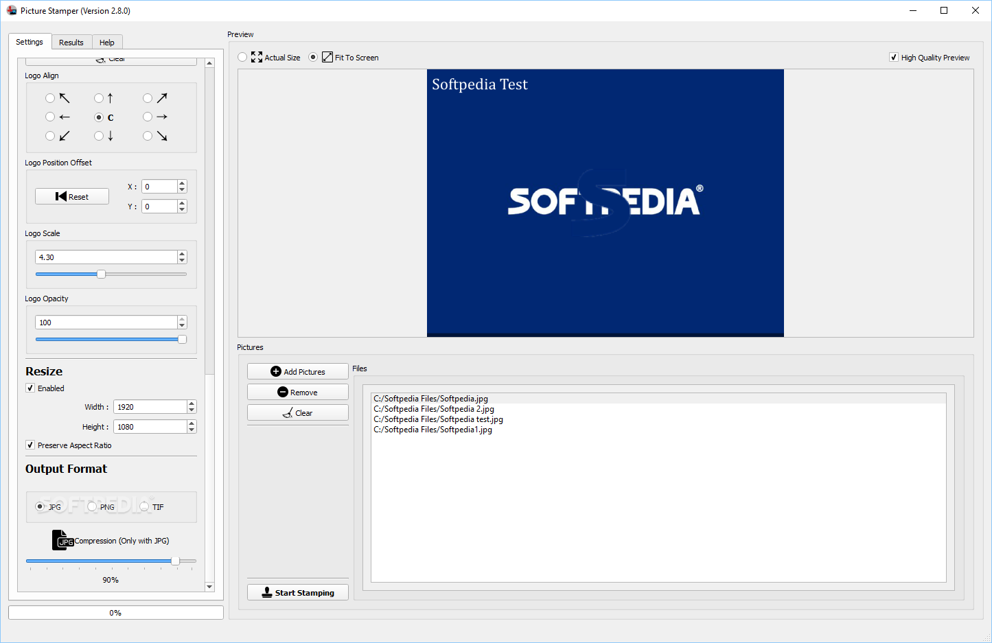Increase Logo Scale with up arrow
The width and height of the screenshot is (992, 643).
(182, 254)
